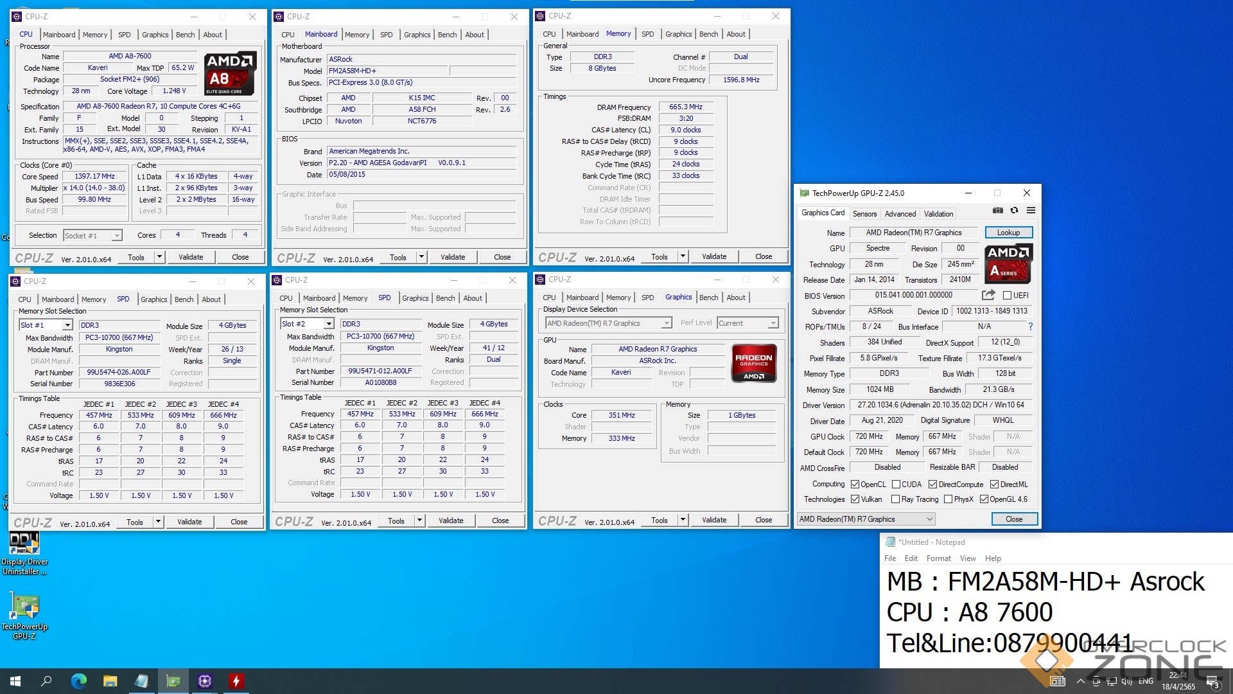Click the Tools dropdown arrow in Mainboard window
1233x694 pixels.
422,257
